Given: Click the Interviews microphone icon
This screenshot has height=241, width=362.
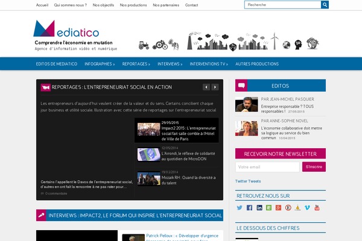Looking at the screenshot, I should (x=41, y=215).
